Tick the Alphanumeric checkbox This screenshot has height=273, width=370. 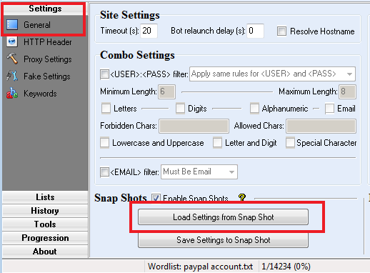point(254,109)
